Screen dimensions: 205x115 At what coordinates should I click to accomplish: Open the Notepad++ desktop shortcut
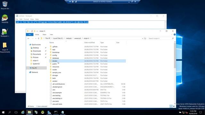(5, 33)
